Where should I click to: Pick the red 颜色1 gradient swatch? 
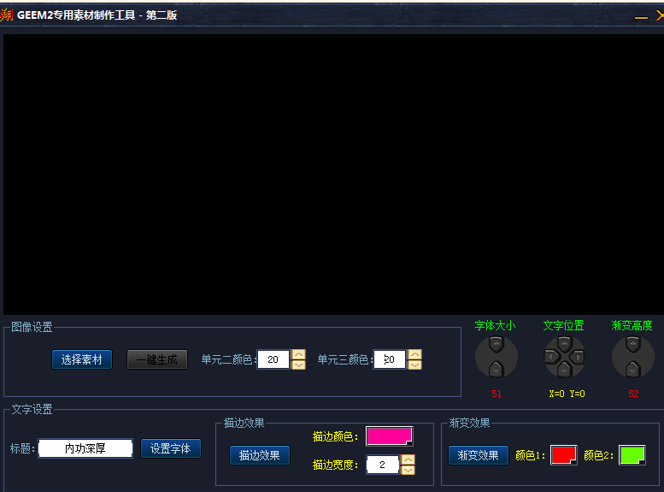pyautogui.click(x=563, y=455)
